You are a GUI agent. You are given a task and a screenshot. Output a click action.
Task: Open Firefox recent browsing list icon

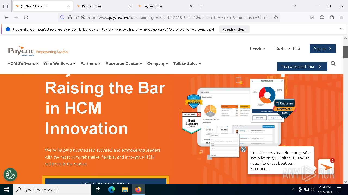(x=5, y=6)
